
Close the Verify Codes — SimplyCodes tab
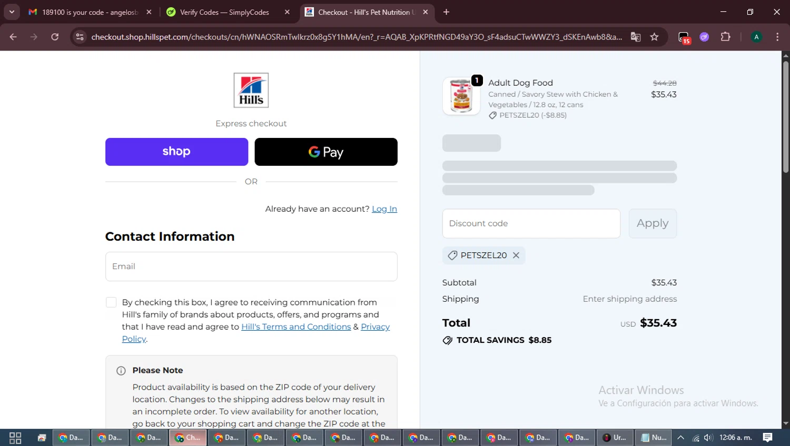(x=287, y=12)
